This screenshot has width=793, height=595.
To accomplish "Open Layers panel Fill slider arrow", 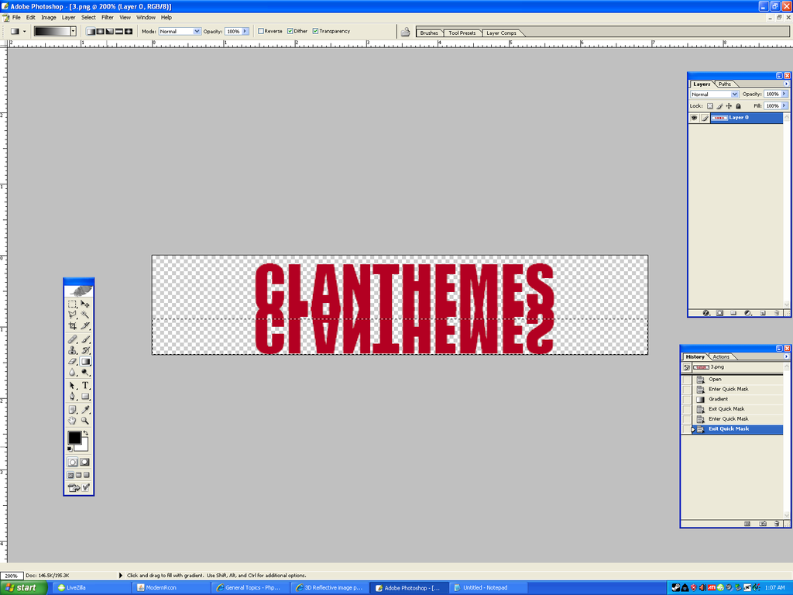I will coord(784,105).
